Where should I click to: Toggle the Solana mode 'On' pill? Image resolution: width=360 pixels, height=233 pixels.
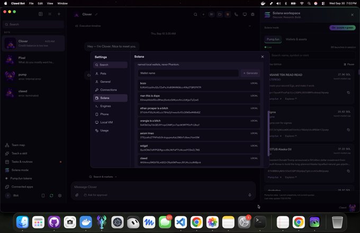pyautogui.click(x=343, y=28)
